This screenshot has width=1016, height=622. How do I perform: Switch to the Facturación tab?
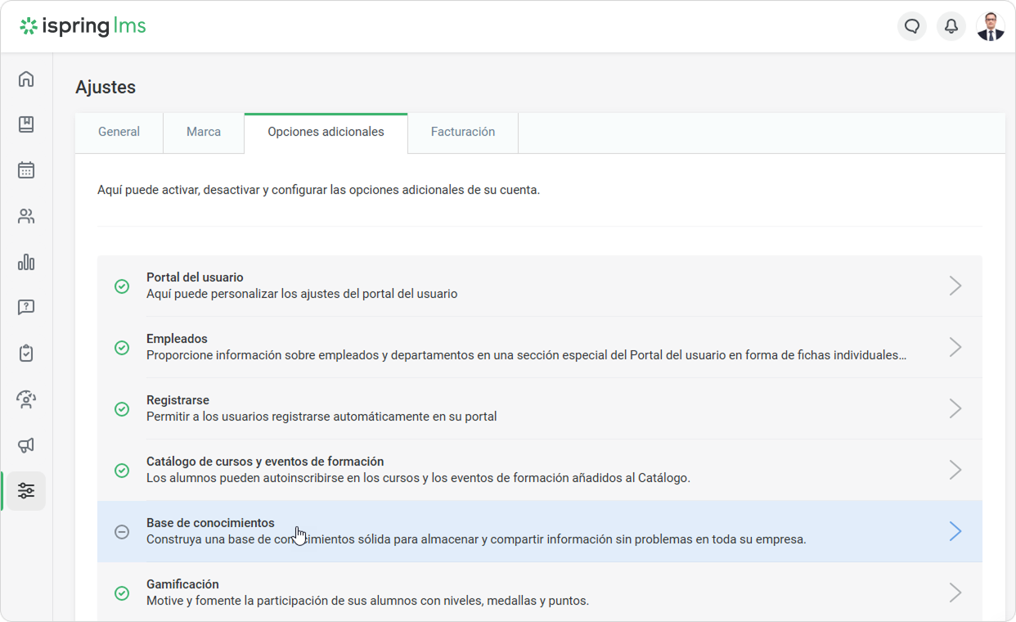click(463, 132)
